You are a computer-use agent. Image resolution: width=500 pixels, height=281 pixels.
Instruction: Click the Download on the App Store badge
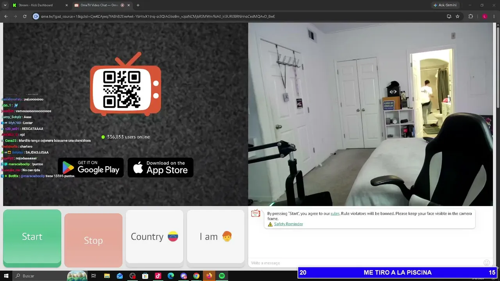[161, 167]
